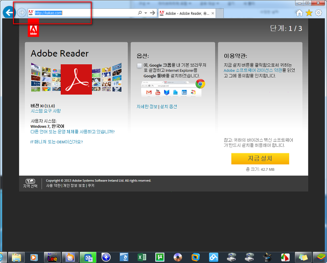Open the orange media player taskbar icon
This screenshot has height=263, width=327.
[34, 257]
